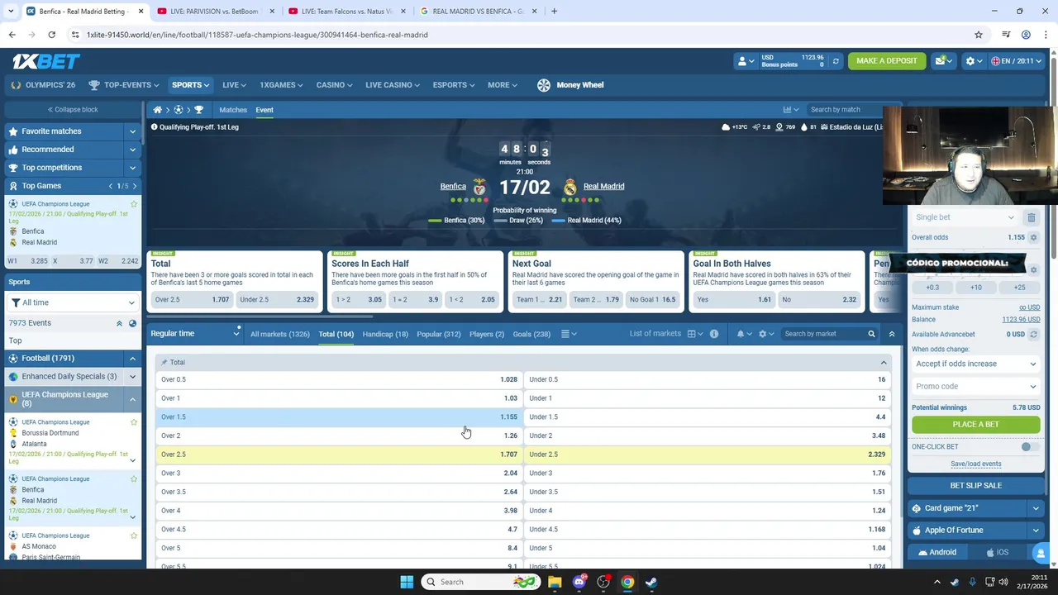Click the market search magnifier icon
The height and width of the screenshot is (595, 1058).
(871, 334)
